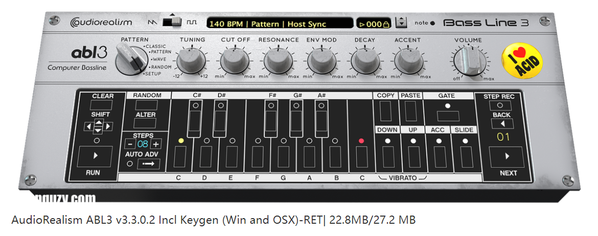The image size is (598, 236).
Task: Click the Cut Off knob
Action: (x=235, y=61)
